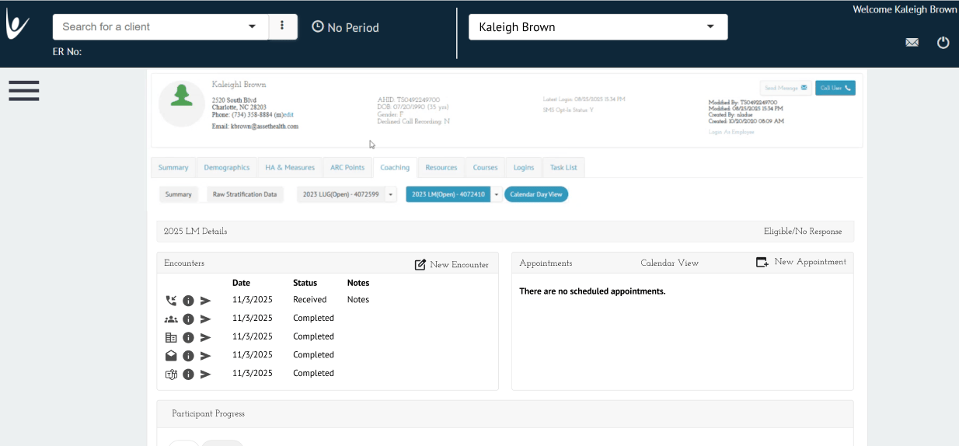Open info icon for the Received encounter
Screen dimensions: 959x446
pyautogui.click(x=188, y=301)
